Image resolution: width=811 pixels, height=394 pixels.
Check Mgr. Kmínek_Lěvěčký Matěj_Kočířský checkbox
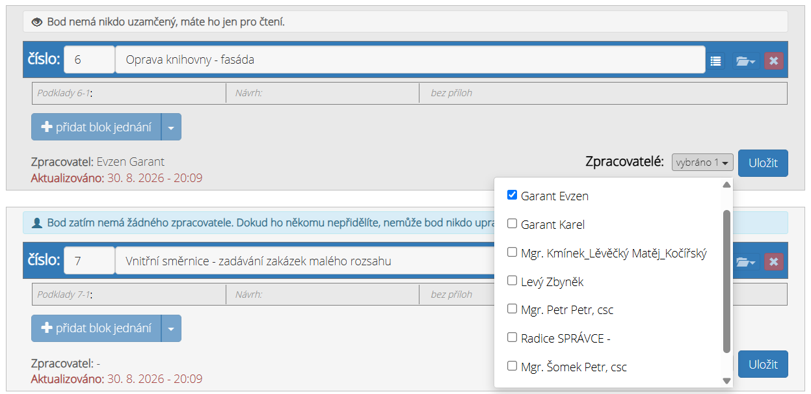pos(512,252)
